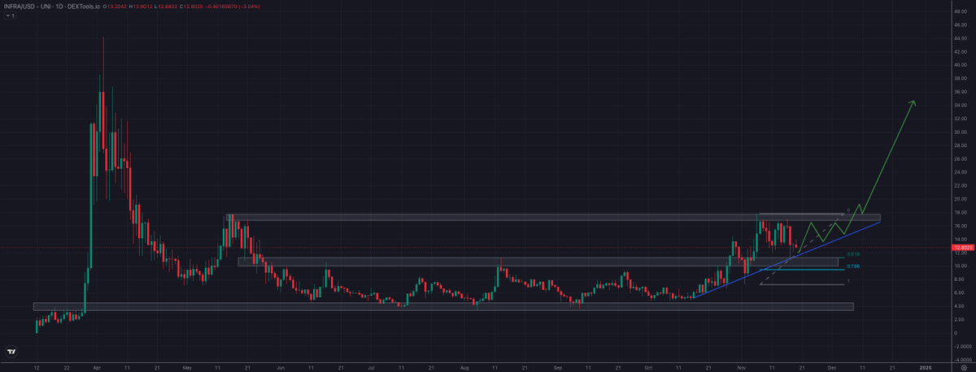976x372 pixels.
Task: Click the Nov label on time axis
Action: (742, 368)
